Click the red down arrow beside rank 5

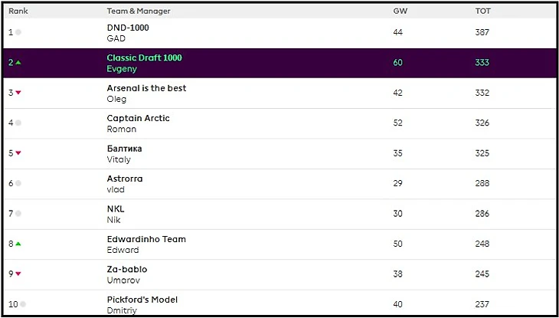click(x=18, y=153)
